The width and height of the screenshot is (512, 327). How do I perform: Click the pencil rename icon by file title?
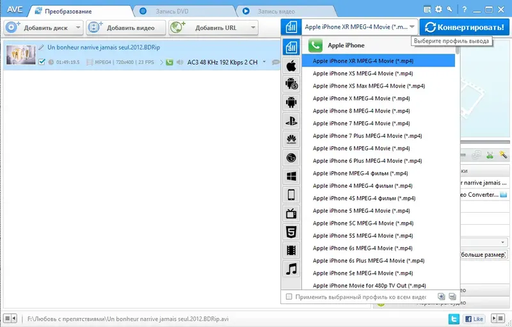click(x=41, y=47)
